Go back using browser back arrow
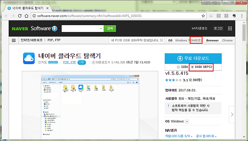This screenshot has width=248, height=141. click(x=6, y=16)
